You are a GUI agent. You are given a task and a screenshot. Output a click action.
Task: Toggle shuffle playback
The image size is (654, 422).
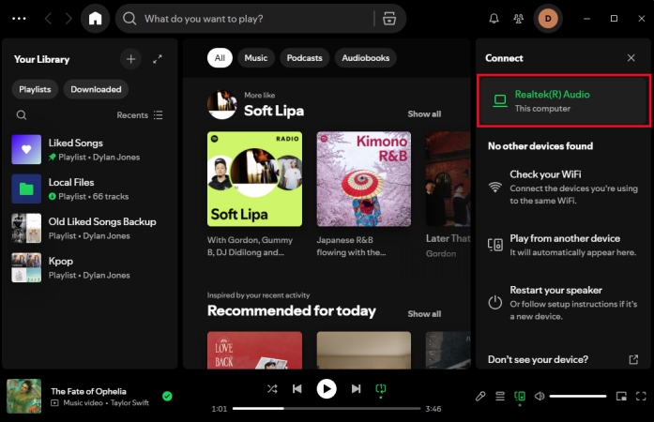click(x=272, y=388)
